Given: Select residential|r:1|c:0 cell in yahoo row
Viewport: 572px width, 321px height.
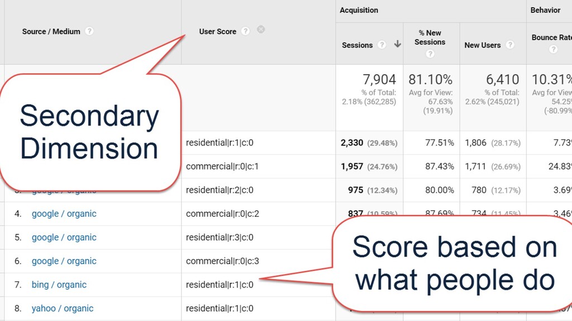Looking at the screenshot, I should click(220, 308).
